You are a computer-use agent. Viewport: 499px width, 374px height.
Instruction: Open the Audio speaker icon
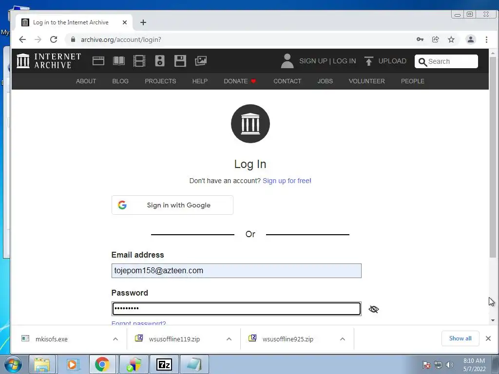(x=160, y=61)
